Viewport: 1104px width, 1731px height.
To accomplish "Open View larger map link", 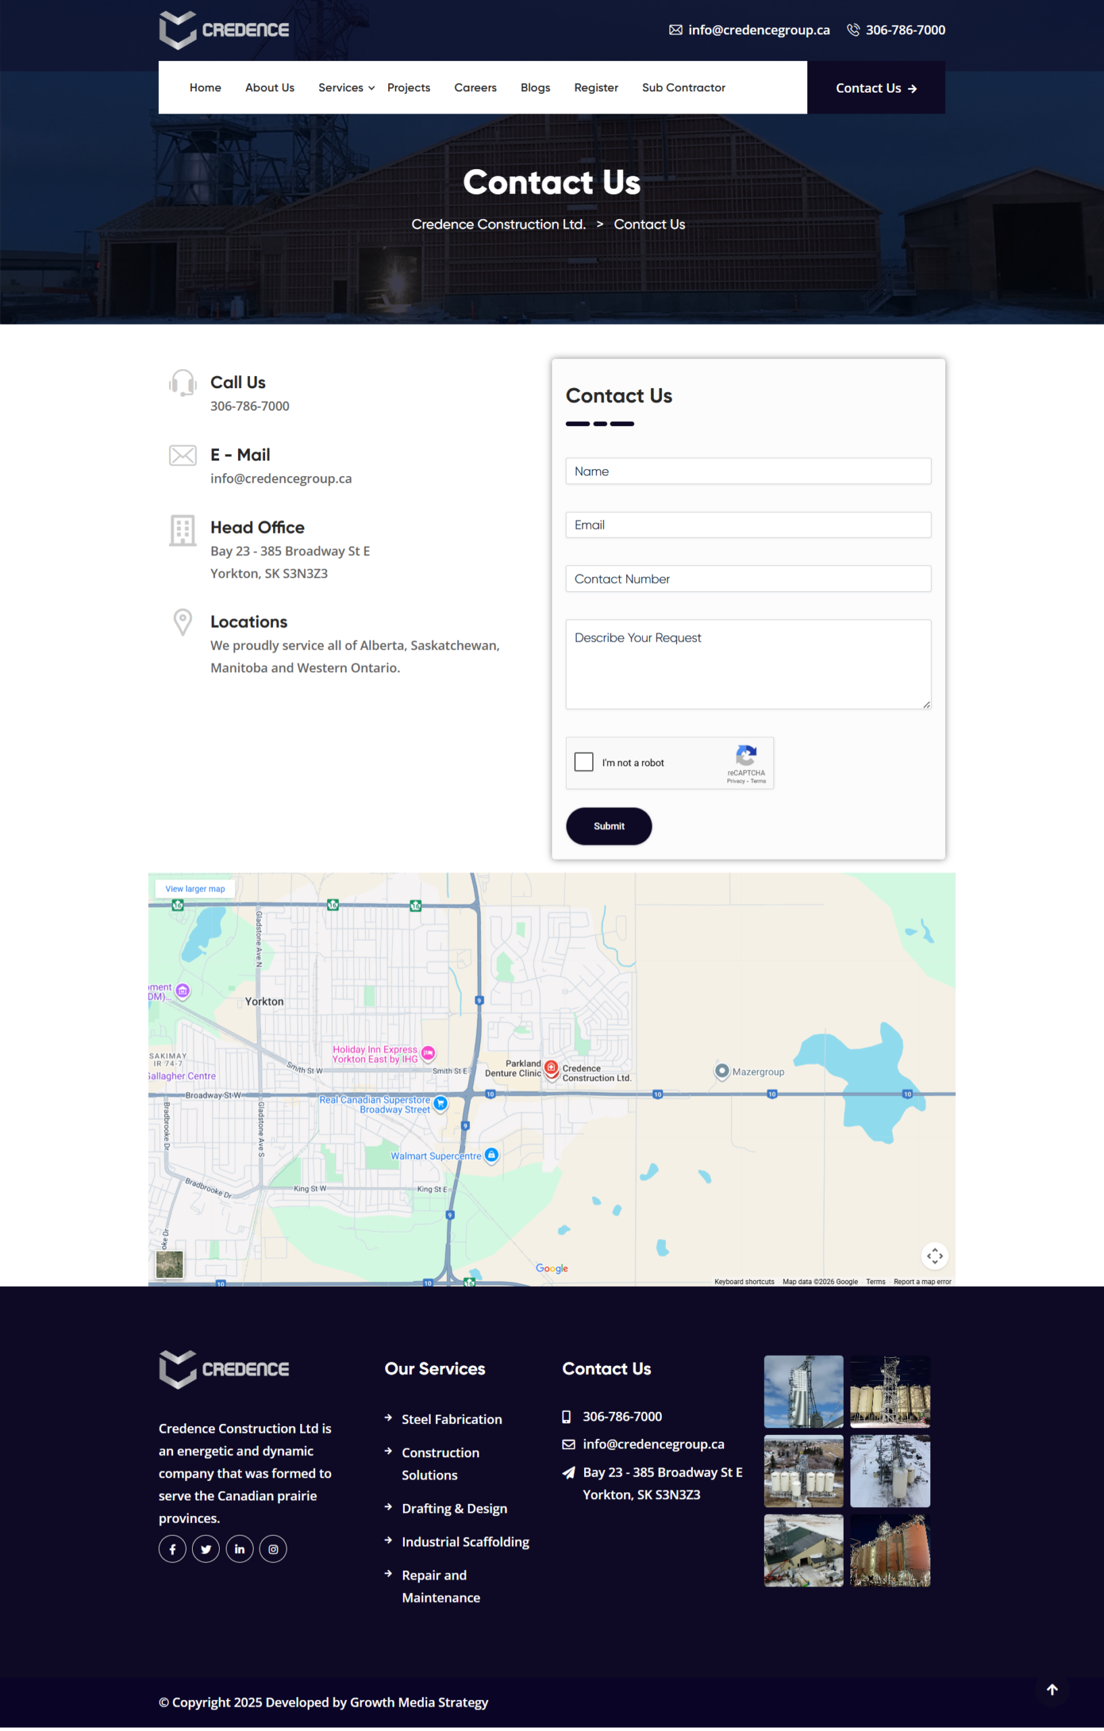I will tap(195, 888).
